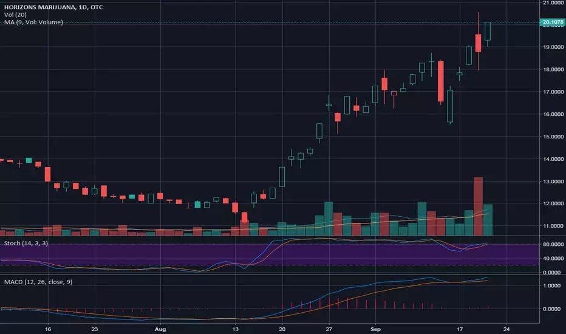Click the date label 23 on time axis
The width and height of the screenshot is (566, 334).
[x=95, y=329]
